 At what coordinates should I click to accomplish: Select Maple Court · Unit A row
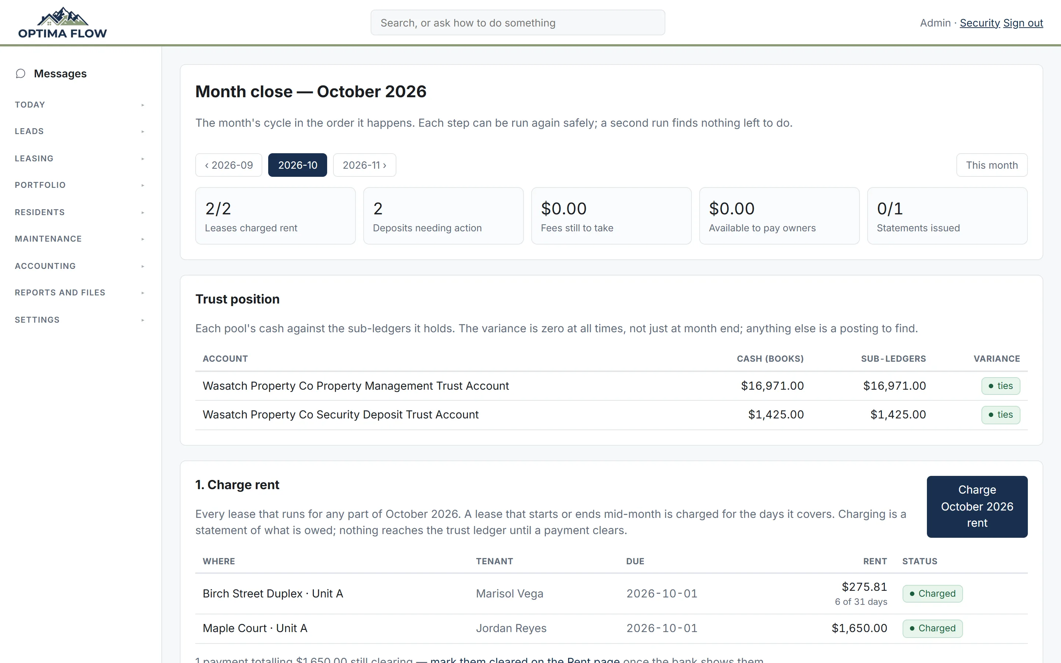(611, 628)
